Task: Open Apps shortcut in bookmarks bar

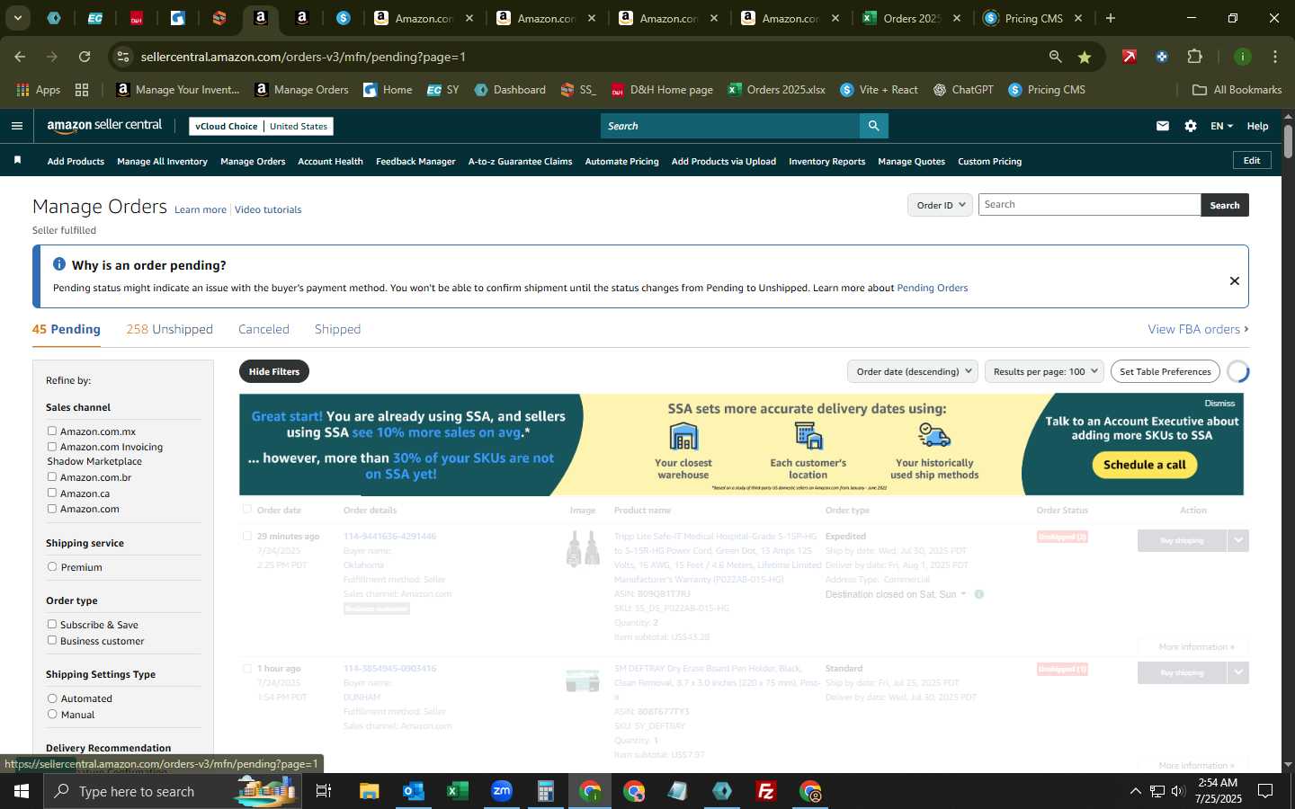Action: 38,90
